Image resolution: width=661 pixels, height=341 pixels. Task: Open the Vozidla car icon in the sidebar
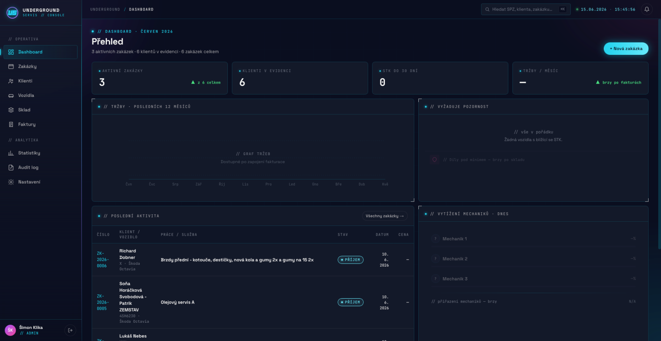[11, 95]
